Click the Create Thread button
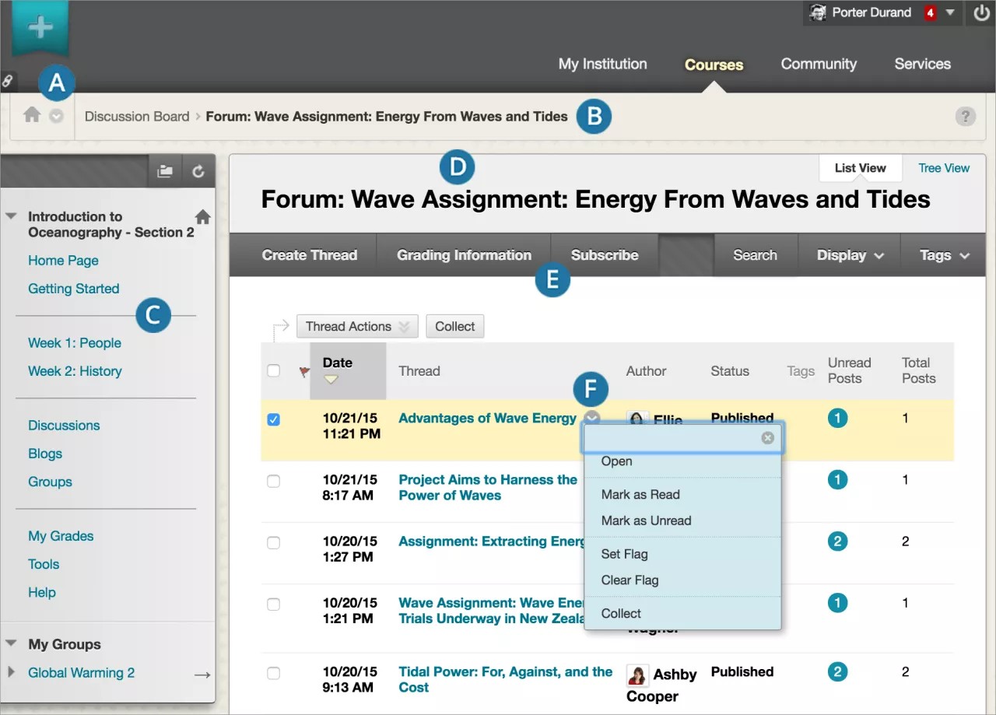 pyautogui.click(x=310, y=255)
